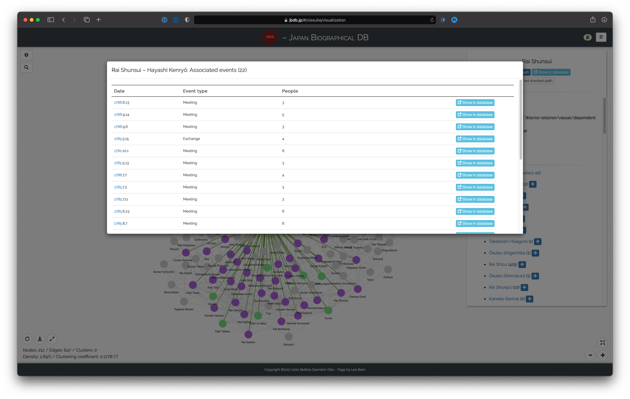Open the Safari share menu
Image resolution: width=630 pixels, height=399 pixels.
point(592,20)
